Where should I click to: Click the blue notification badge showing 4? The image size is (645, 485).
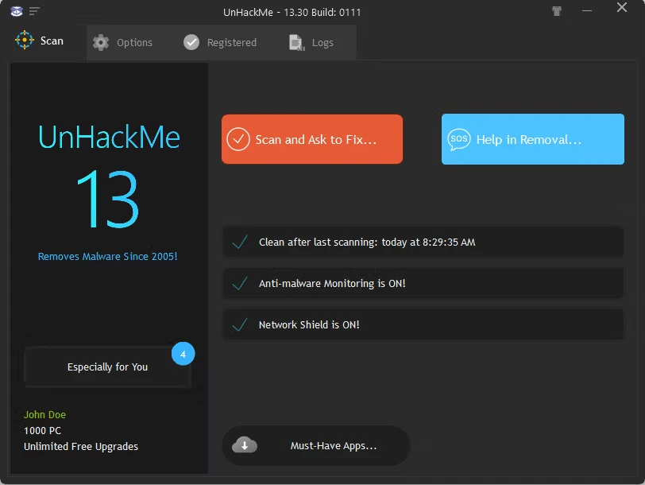183,354
